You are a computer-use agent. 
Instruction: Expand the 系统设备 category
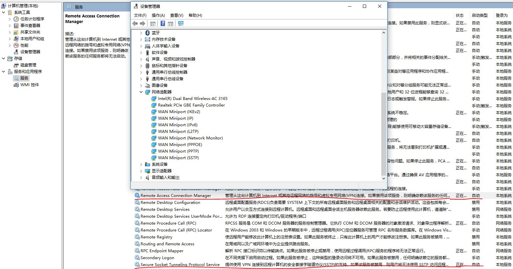click(x=141, y=164)
